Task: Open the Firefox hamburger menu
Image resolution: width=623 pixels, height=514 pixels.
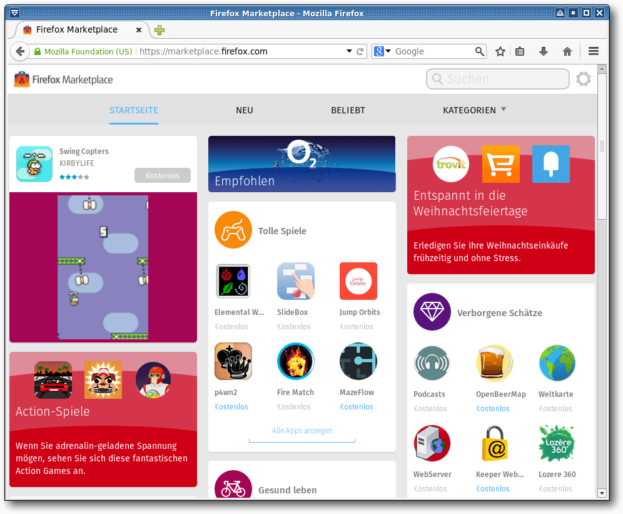Action: click(x=594, y=51)
